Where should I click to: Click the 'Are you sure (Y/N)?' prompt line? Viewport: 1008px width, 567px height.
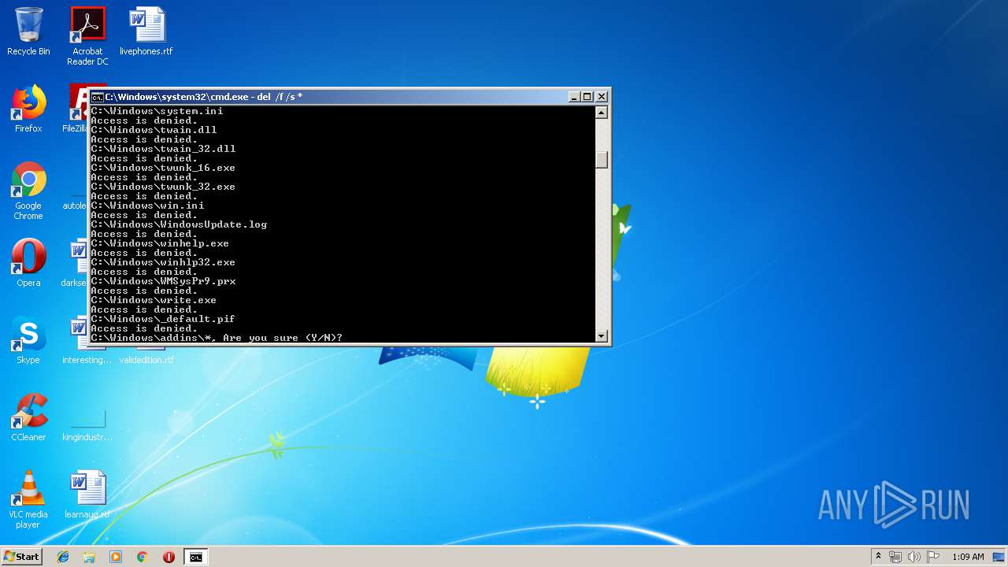pos(217,338)
